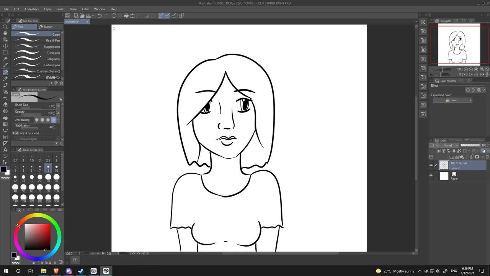Select the Mapping pen sub tool
Viewport: 490px width, 276px height.
36,47
